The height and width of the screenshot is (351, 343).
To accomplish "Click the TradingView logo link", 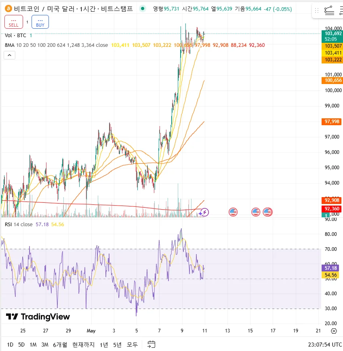I will [38, 317].
